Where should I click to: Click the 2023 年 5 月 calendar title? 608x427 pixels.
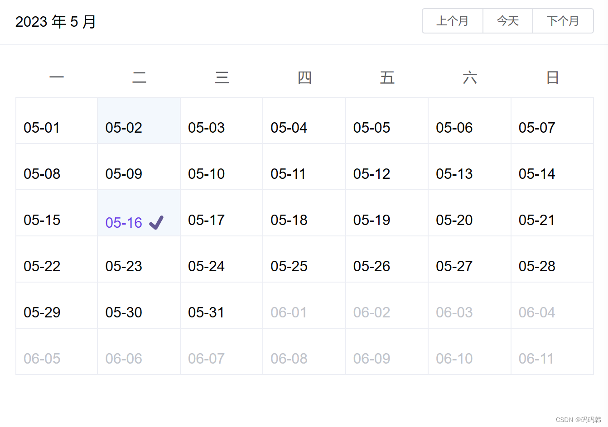pos(55,22)
